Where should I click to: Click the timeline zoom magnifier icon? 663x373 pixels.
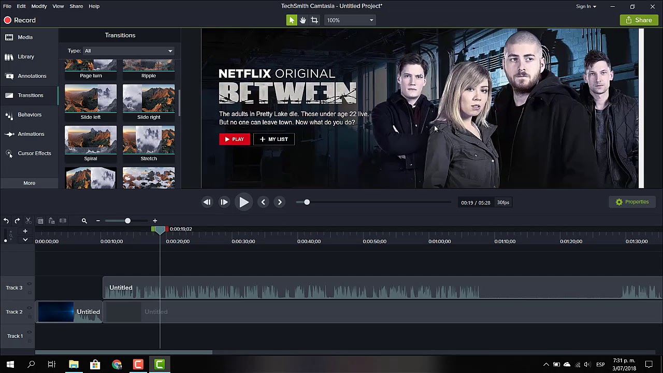pyautogui.click(x=84, y=221)
